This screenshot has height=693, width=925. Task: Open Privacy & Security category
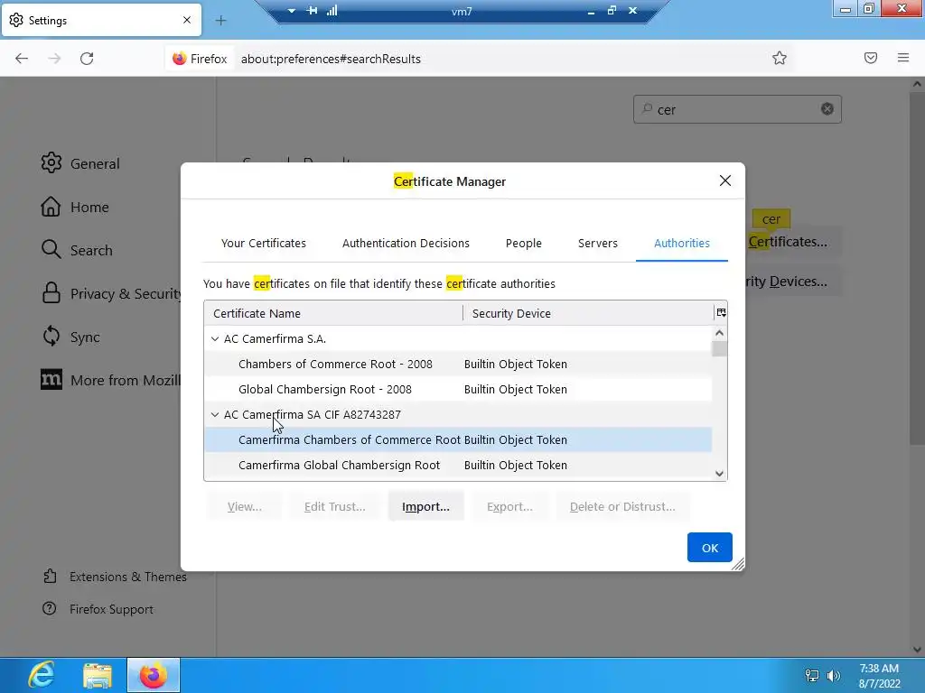coord(111,293)
